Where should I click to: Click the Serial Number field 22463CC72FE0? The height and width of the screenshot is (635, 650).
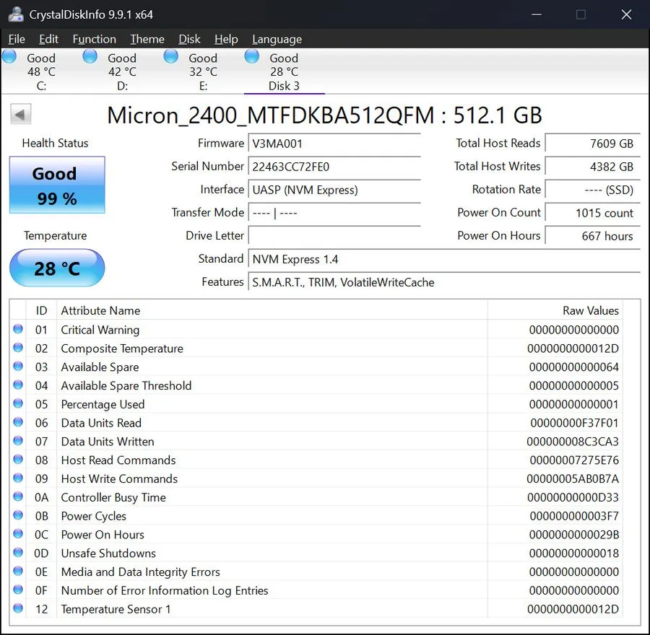tap(334, 167)
